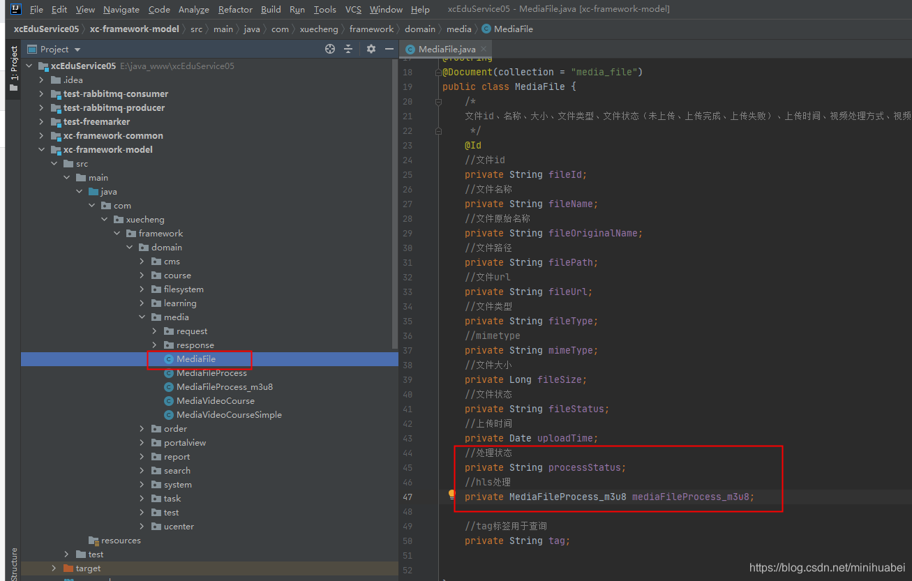Click the collapse all icon in Project panel

point(349,49)
